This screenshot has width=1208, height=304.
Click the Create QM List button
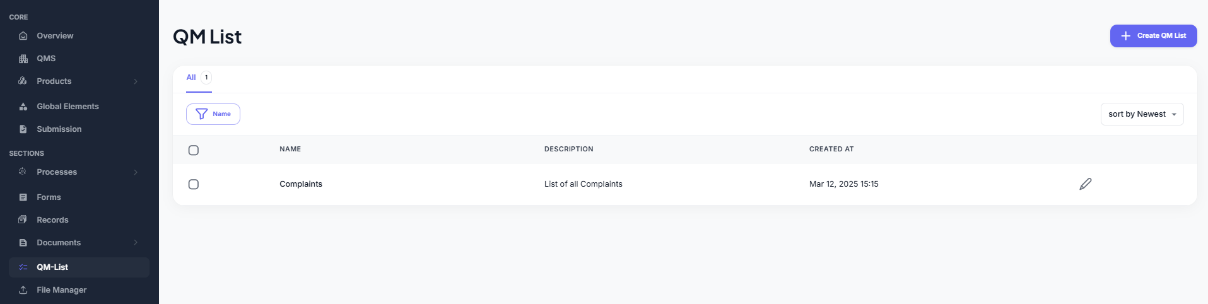coord(1153,36)
